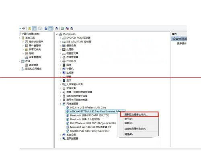The height and width of the screenshot is (155, 201).
Task: Select Dell Wireless 1703 802.11b/g/n (2.4GHz)
Action: 93,123
